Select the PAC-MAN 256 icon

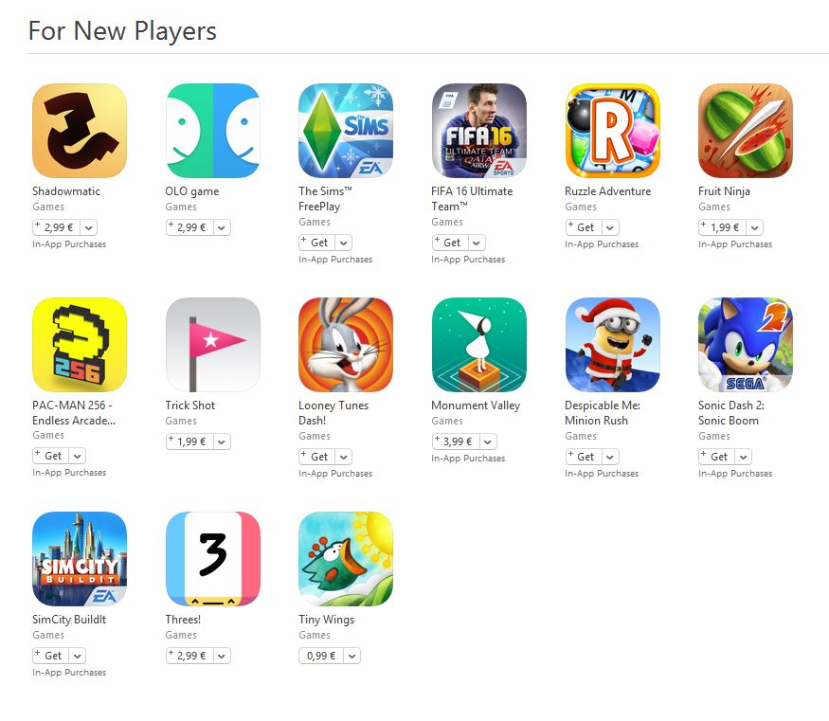tap(80, 345)
